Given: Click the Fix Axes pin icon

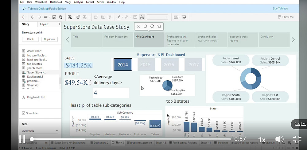Looking at the screenshot, I should pyautogui.click(x=142, y=17).
